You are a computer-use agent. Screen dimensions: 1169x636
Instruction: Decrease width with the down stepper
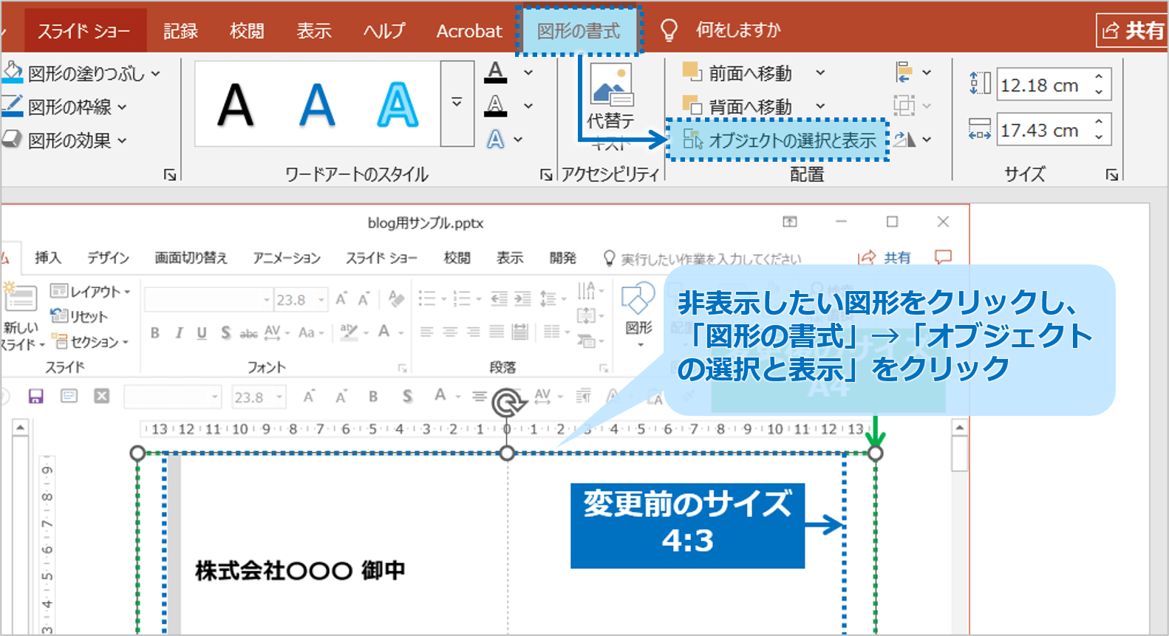(x=1099, y=138)
